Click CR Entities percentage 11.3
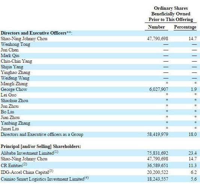The height and width of the screenshot is (184, 200). point(192,166)
